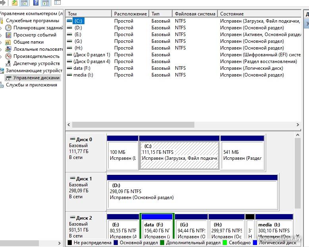Select the media (I:) volume row
Image resolution: width=309 pixels, height=247 pixels.
pyautogui.click(x=83, y=75)
